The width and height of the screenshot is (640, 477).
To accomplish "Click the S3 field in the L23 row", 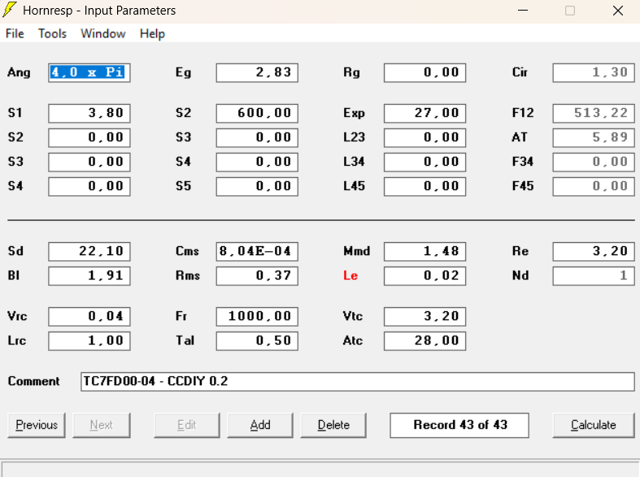I will (x=257, y=137).
